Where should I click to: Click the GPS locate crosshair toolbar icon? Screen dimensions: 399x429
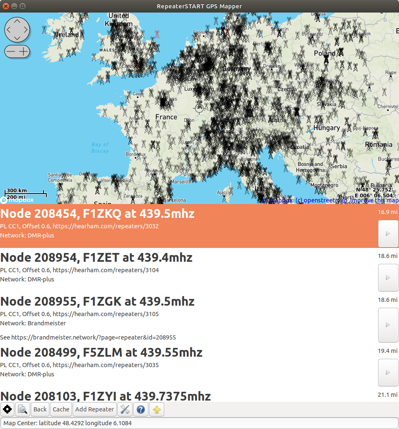(x=8, y=410)
